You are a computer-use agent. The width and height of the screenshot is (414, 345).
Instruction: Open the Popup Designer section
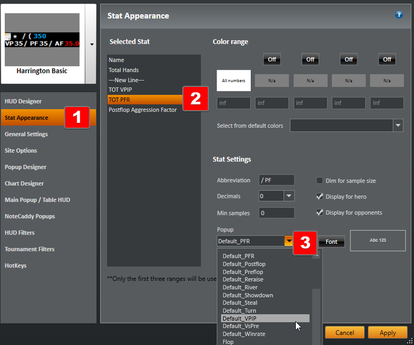click(25, 167)
